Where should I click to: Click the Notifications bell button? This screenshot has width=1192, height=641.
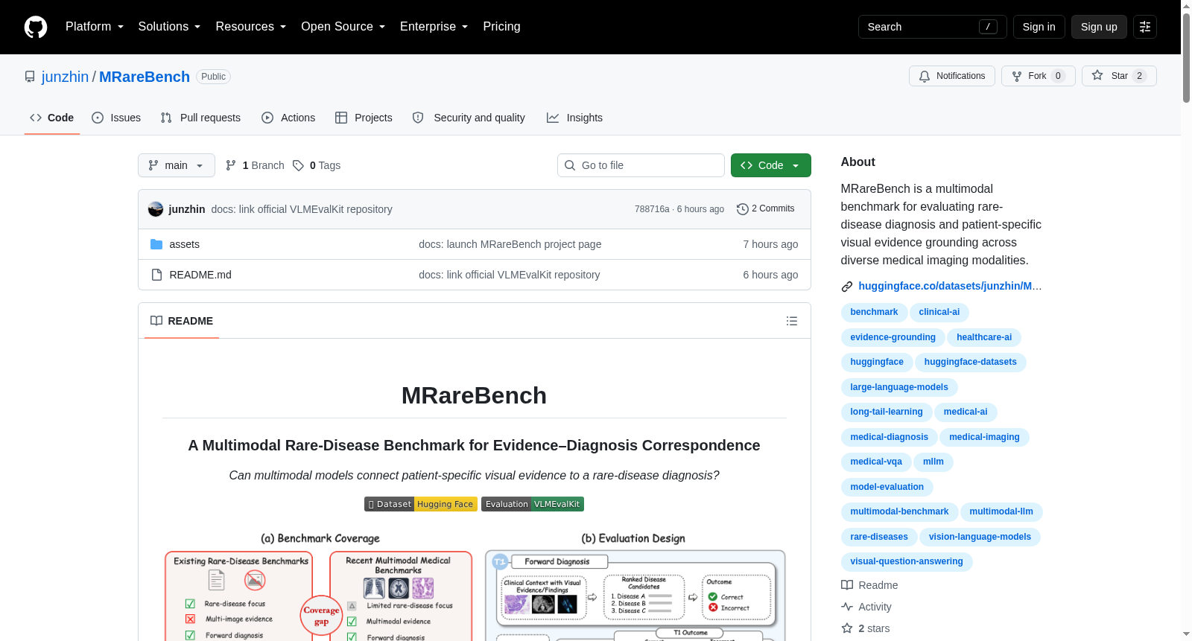(x=951, y=76)
